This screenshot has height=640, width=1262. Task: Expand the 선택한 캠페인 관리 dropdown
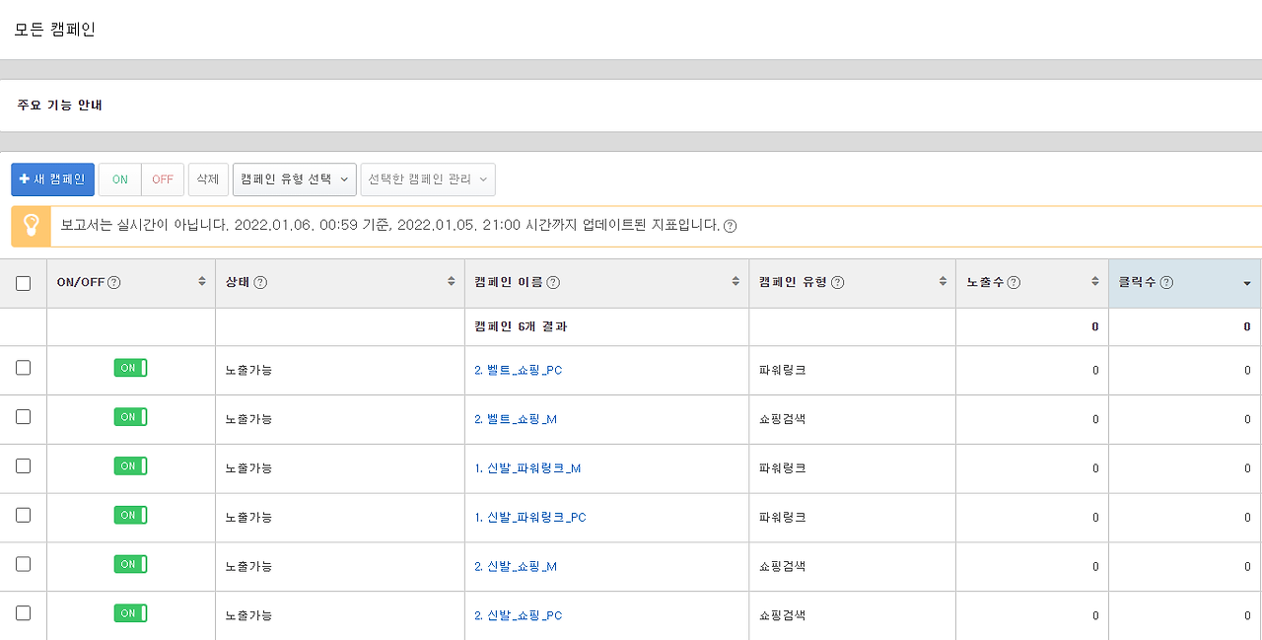pos(428,179)
